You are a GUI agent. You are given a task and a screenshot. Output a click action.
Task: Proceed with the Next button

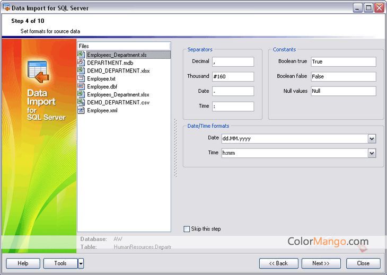321,263
